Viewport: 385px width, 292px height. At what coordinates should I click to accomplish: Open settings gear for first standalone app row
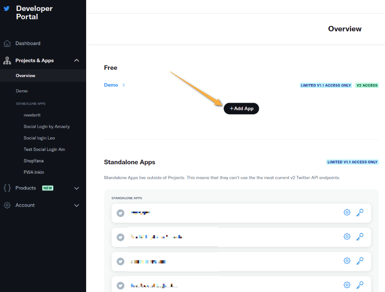[347, 212]
